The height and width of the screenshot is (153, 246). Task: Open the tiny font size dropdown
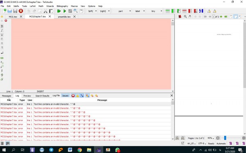[x=161, y=11]
